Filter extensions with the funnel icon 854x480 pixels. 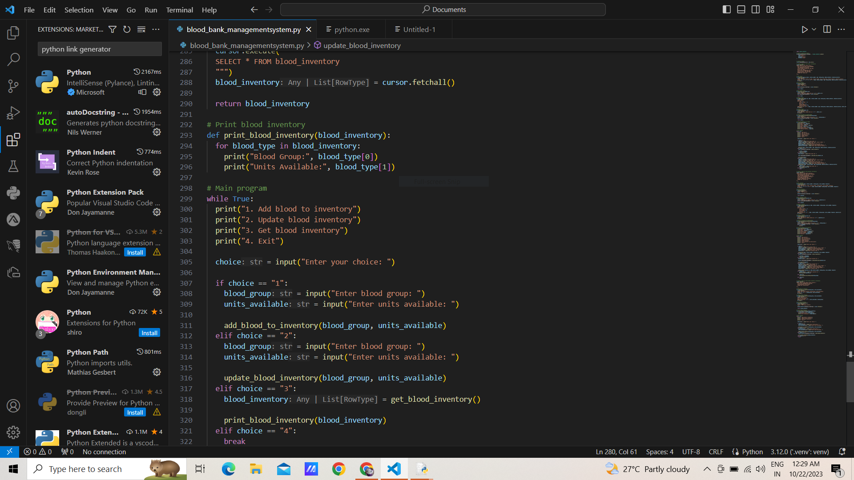click(113, 29)
